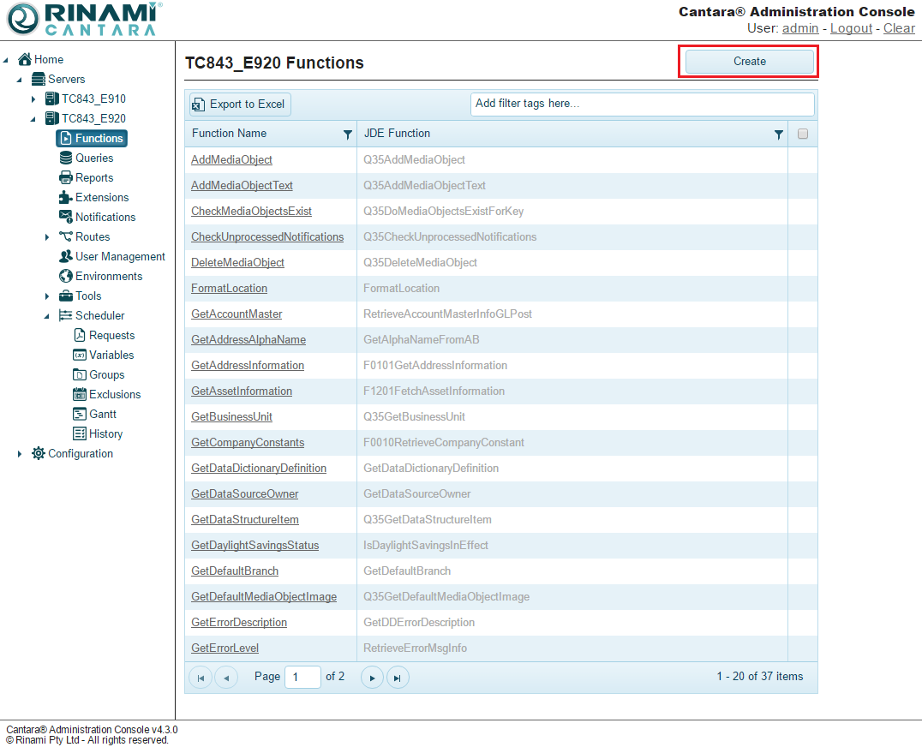The width and height of the screenshot is (922, 753).
Task: Open Reports via its printer icon
Action: coord(66,178)
